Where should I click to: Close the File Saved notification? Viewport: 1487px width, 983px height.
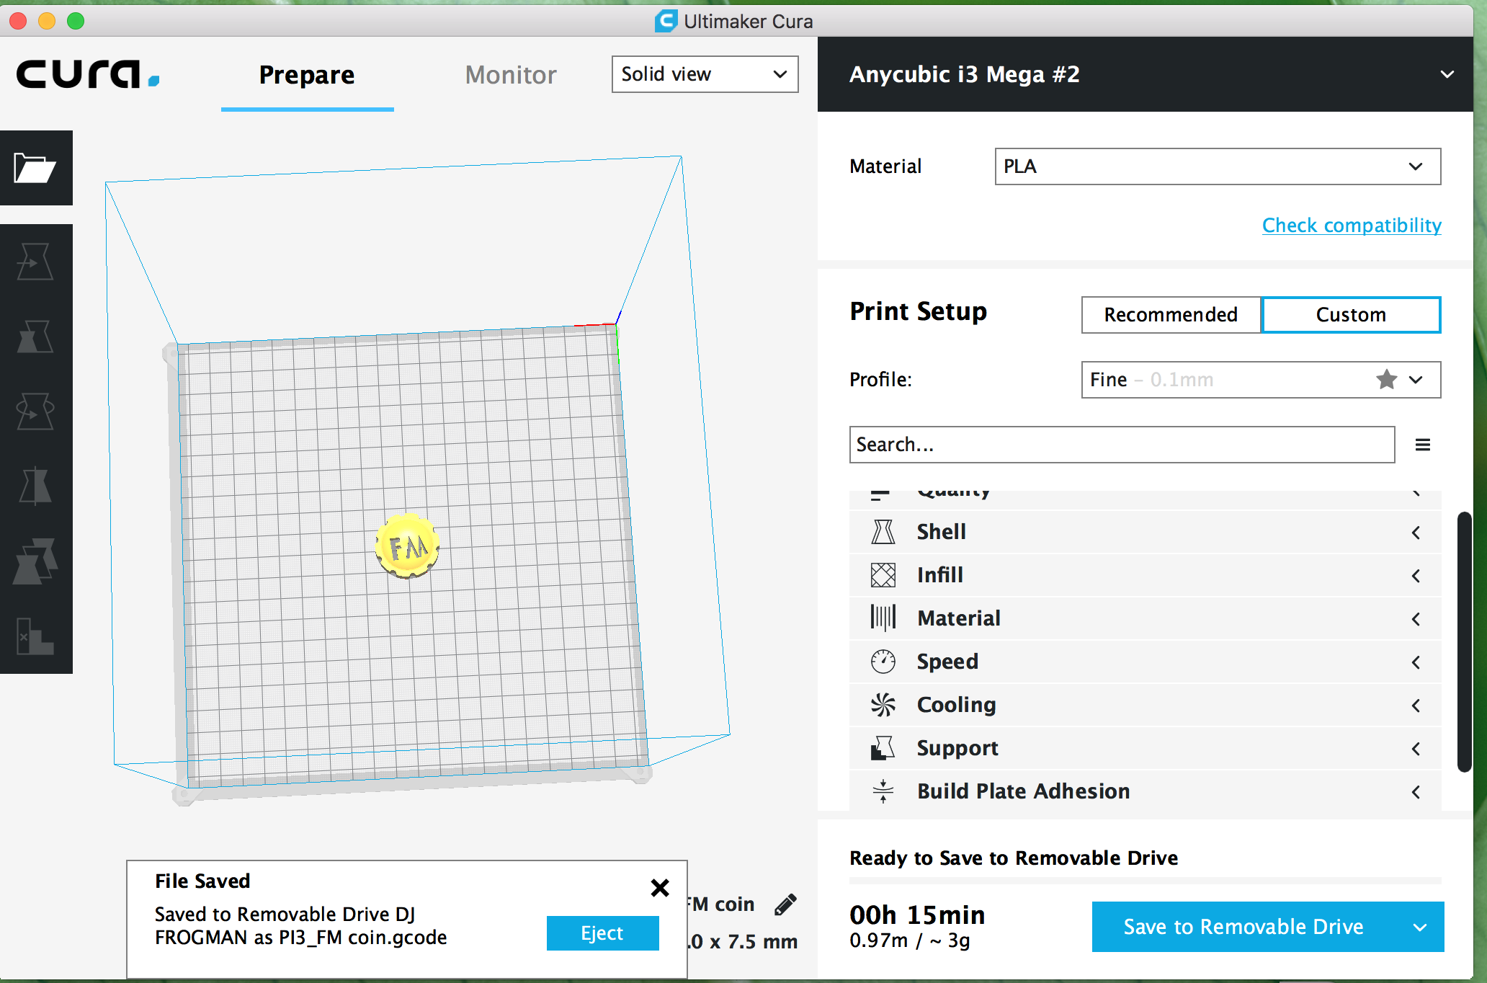click(x=660, y=888)
